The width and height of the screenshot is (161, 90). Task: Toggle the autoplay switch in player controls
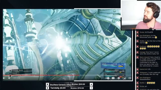(107, 78)
